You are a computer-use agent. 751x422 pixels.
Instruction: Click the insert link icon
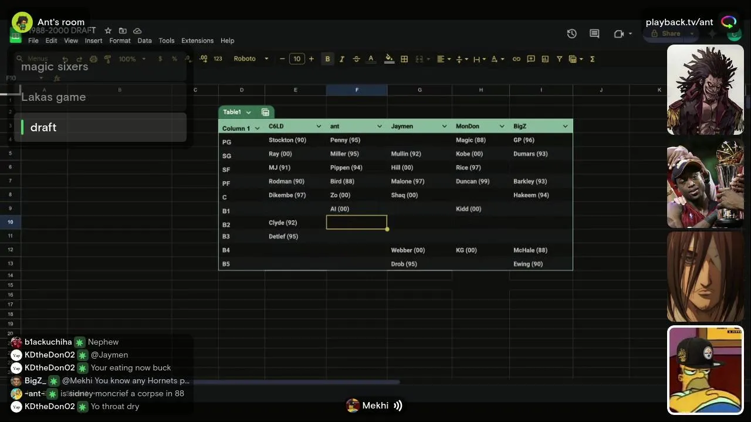(x=516, y=59)
